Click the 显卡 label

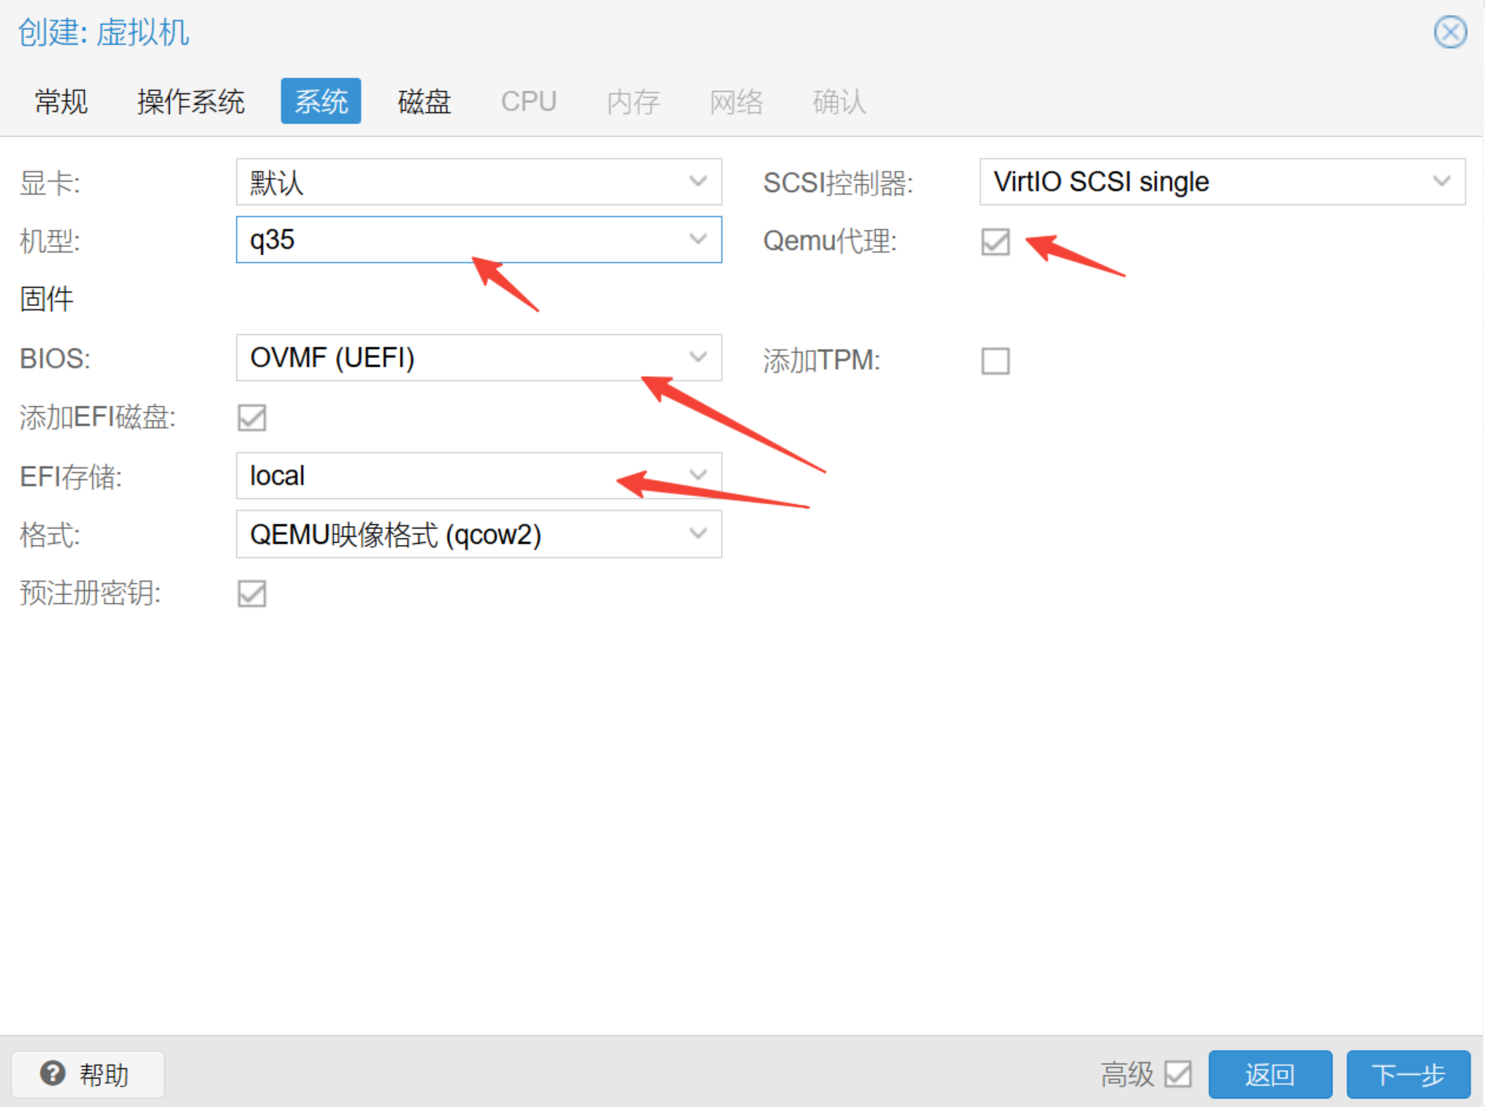click(50, 183)
